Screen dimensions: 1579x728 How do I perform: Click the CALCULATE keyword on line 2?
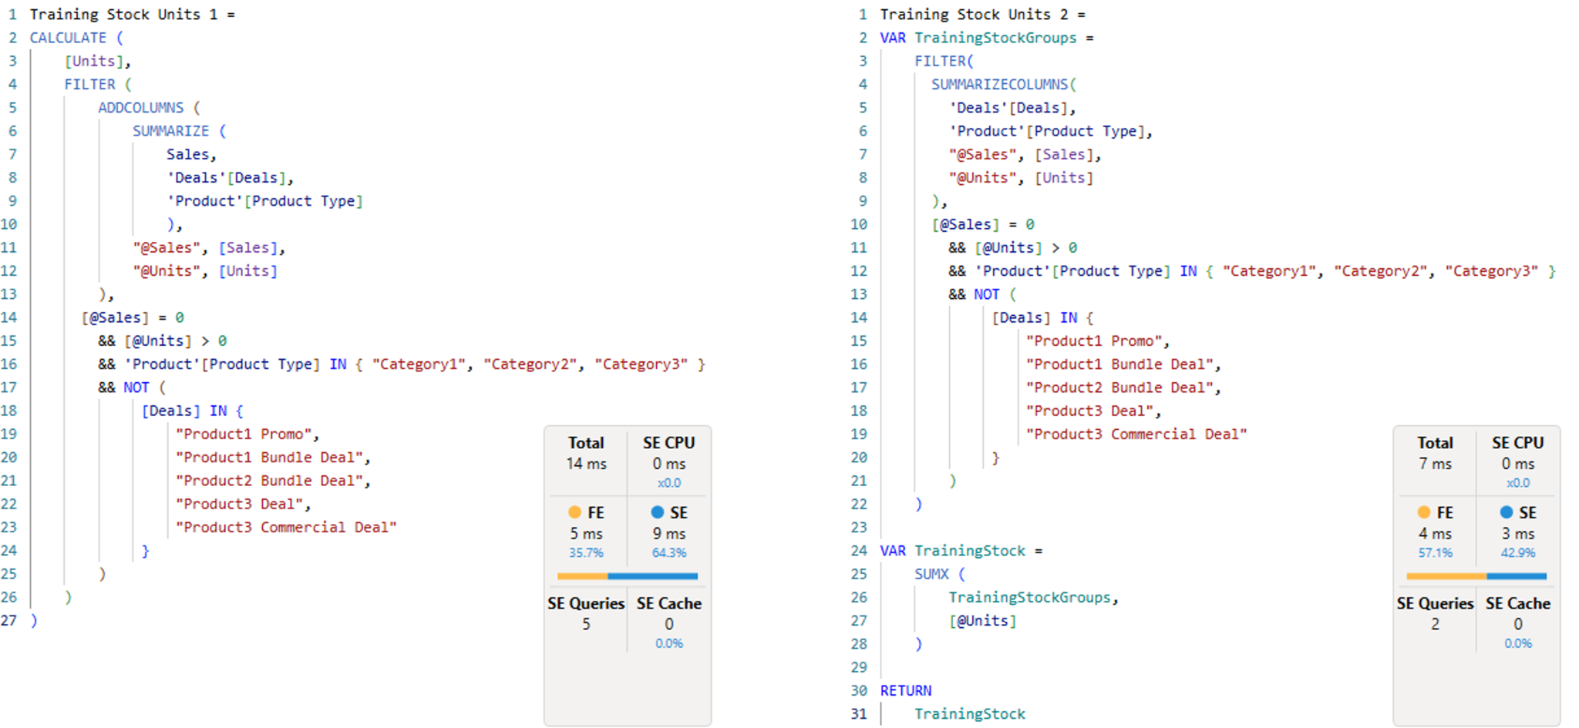point(68,38)
